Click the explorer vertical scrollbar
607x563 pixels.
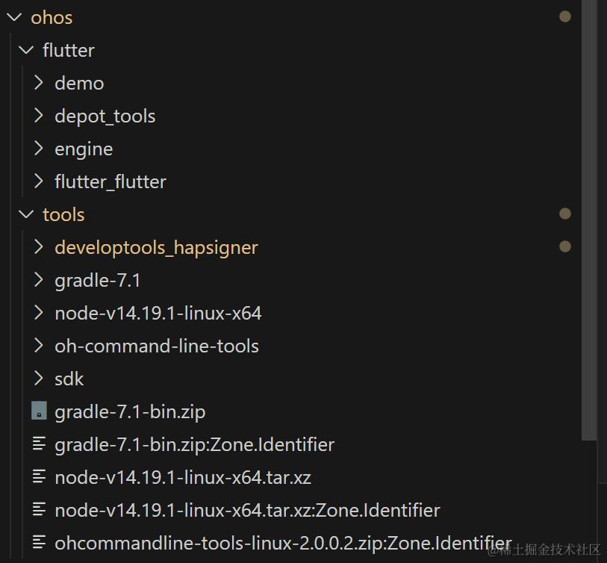point(589,224)
